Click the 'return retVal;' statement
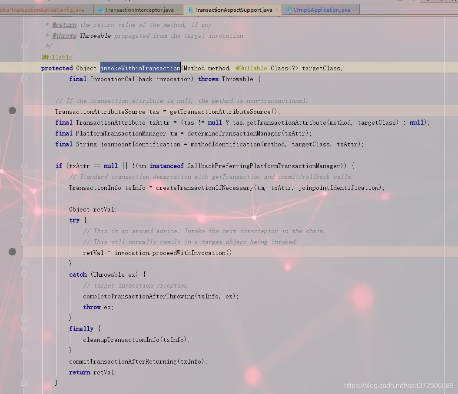Viewport: 458px width, 394px height. [93, 372]
